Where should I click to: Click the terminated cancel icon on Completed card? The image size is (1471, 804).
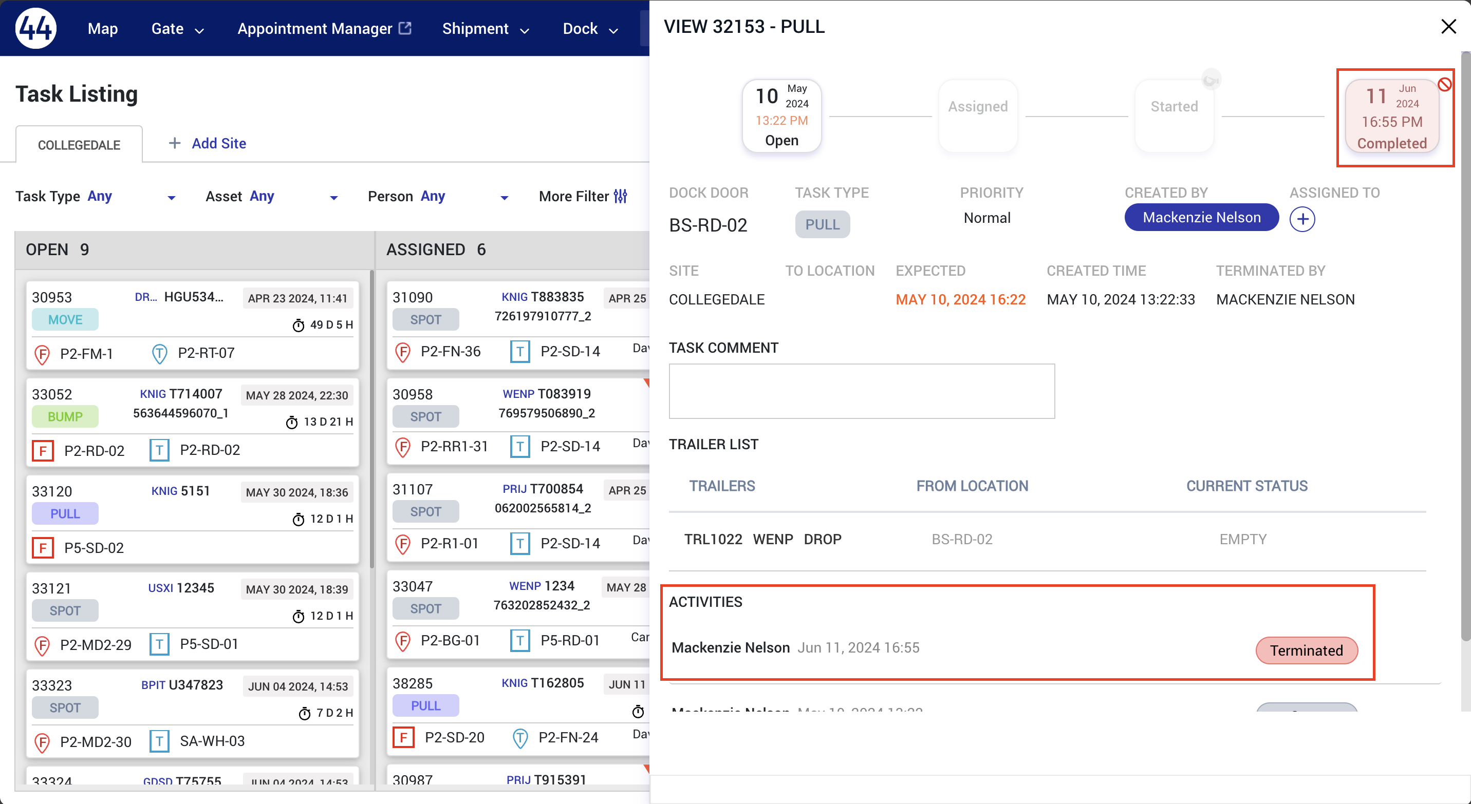1444,84
